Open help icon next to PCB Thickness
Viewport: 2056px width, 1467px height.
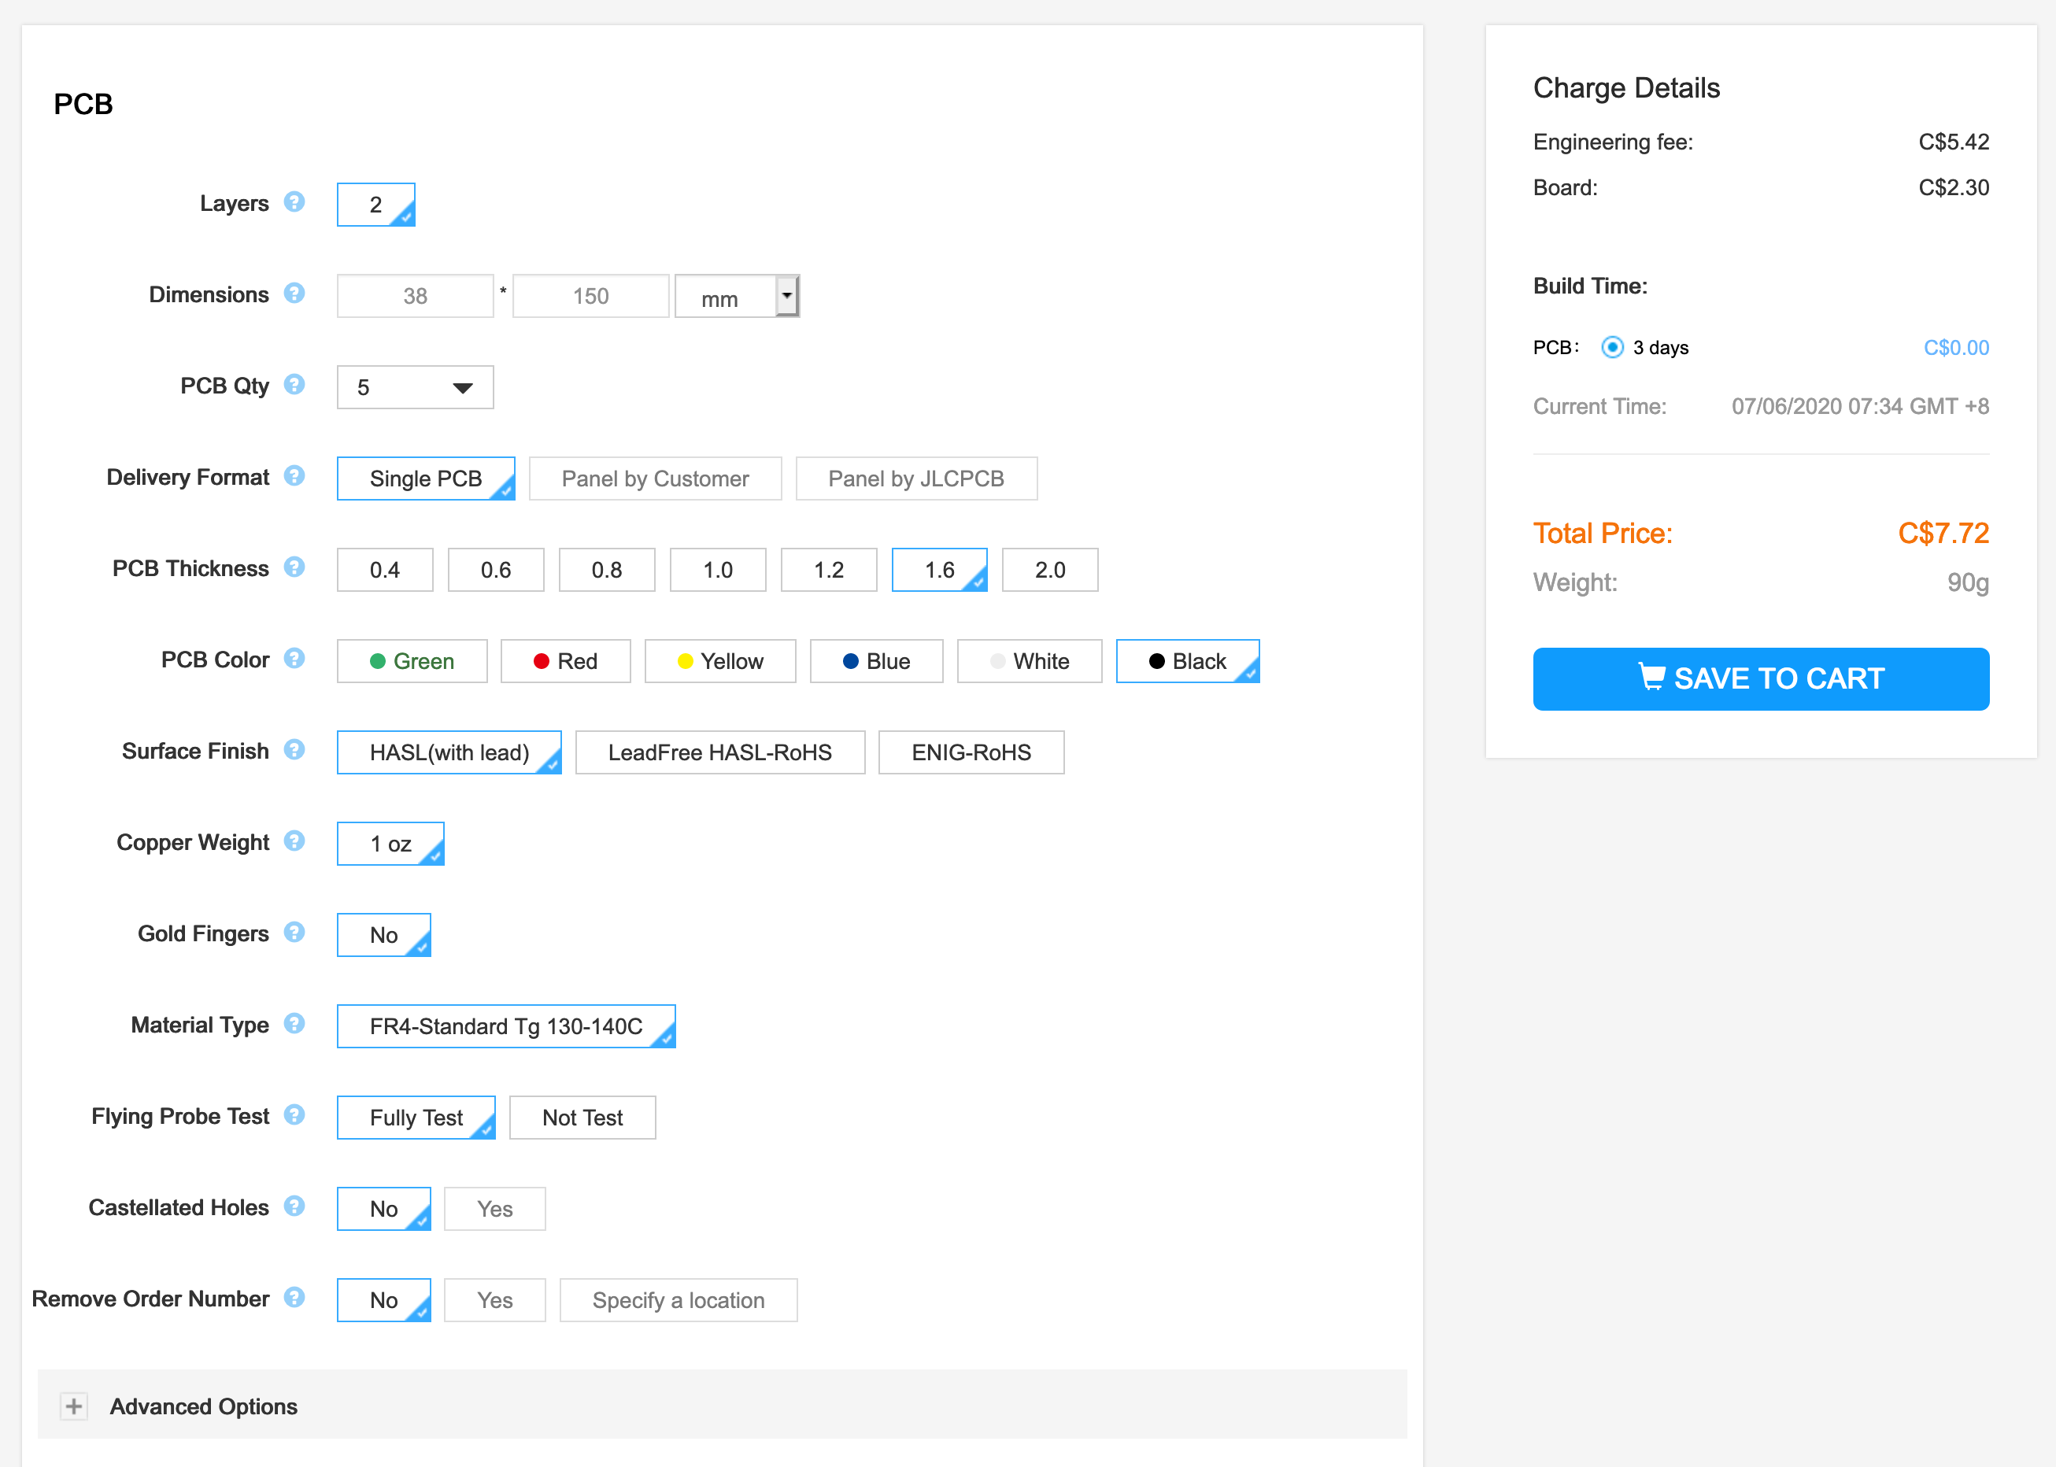pyautogui.click(x=294, y=567)
